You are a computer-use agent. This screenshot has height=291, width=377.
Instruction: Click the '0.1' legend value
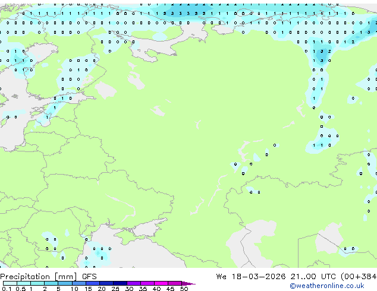pyautogui.click(x=7, y=289)
